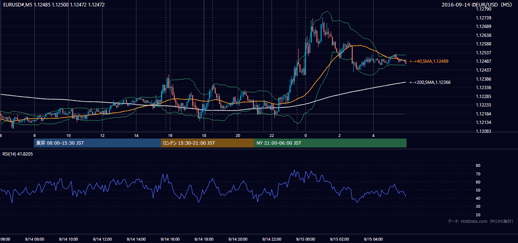This screenshot has width=518, height=243.
Task: Click price axis value 1.12285
Action: point(484,96)
